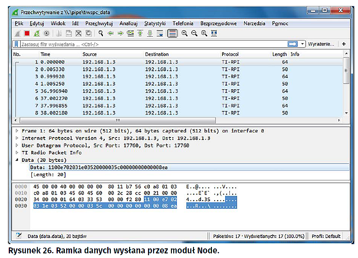This screenshot has height=258, width=358.
Task: Zoom in packet text
Action: click(184, 33)
